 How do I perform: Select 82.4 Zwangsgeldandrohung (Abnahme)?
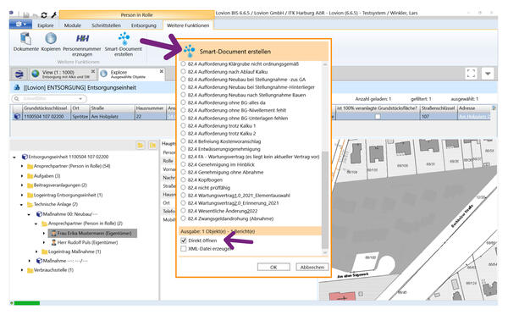(184, 218)
